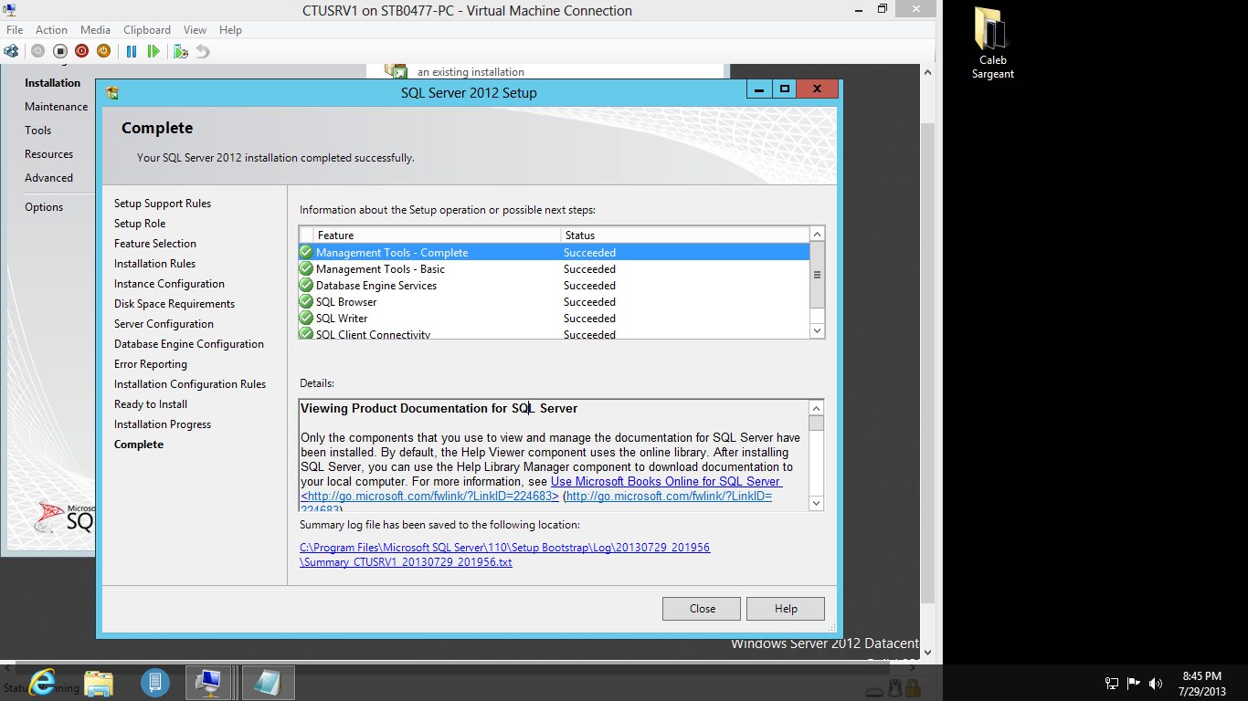
Task: Pause the virtual machine
Action: pos(132,51)
